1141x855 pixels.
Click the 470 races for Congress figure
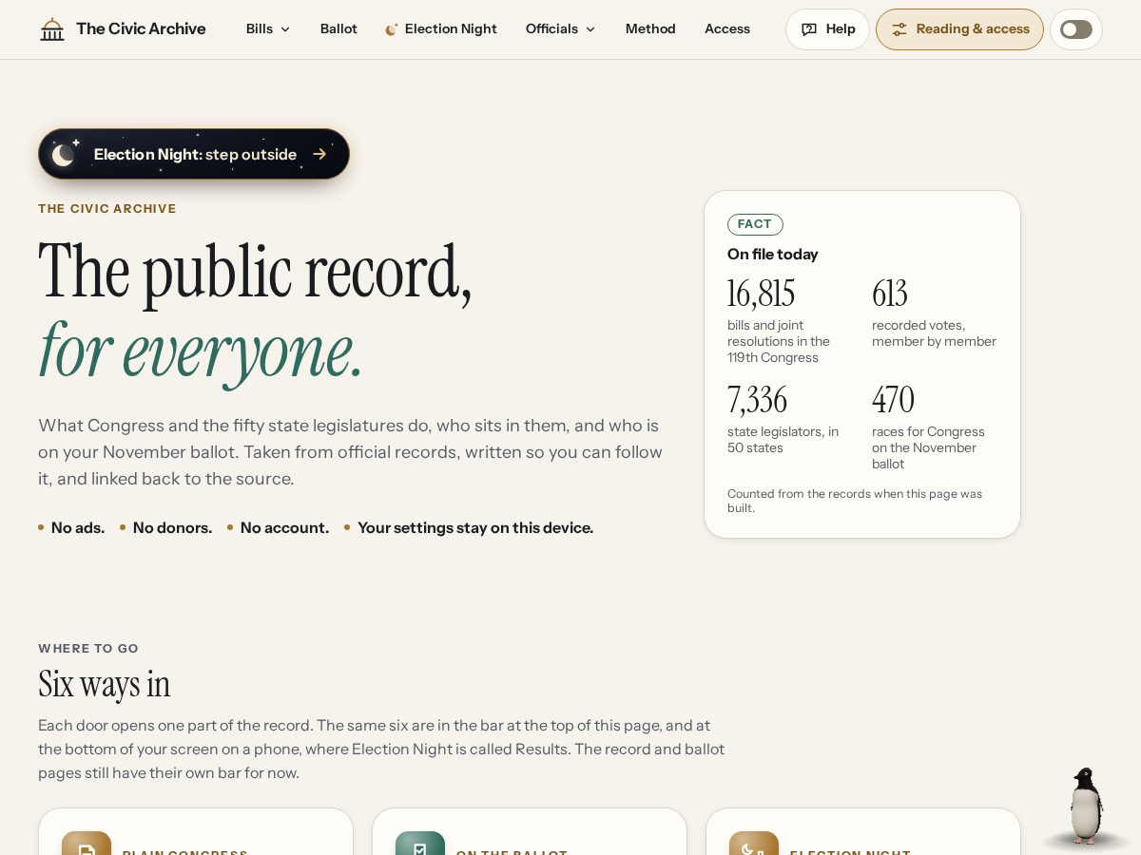tap(893, 400)
